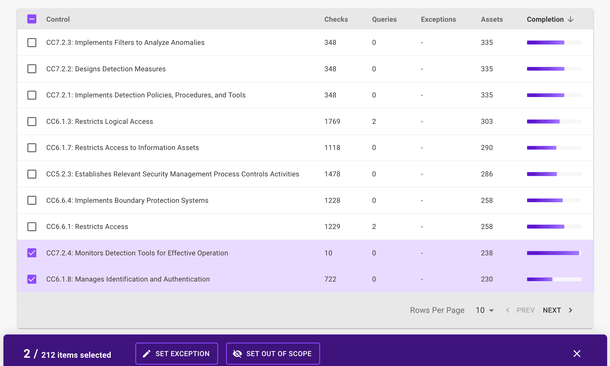The width and height of the screenshot is (610, 366).
Task: Click the Completion column header to re-sort
Action: coord(545,19)
